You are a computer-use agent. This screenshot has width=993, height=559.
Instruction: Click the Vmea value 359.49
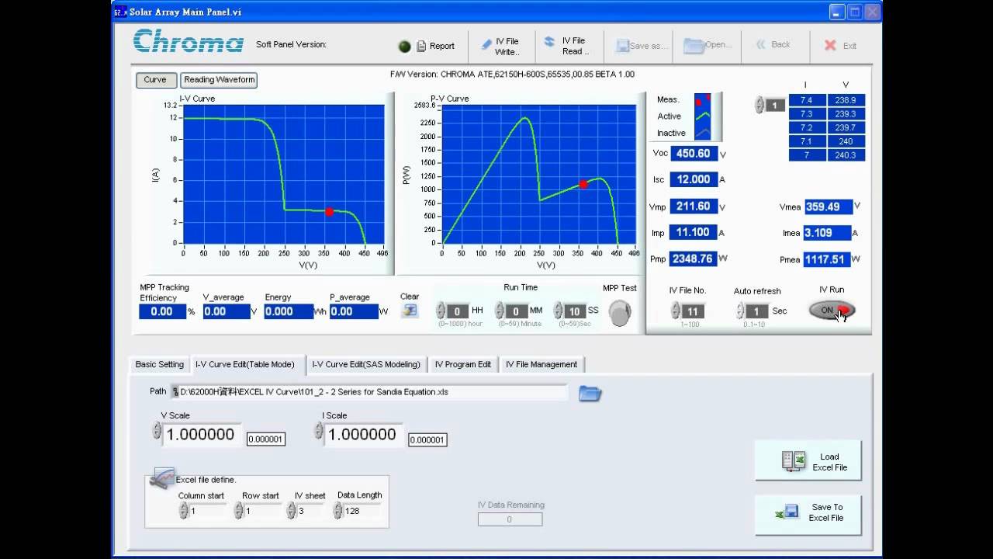(828, 207)
